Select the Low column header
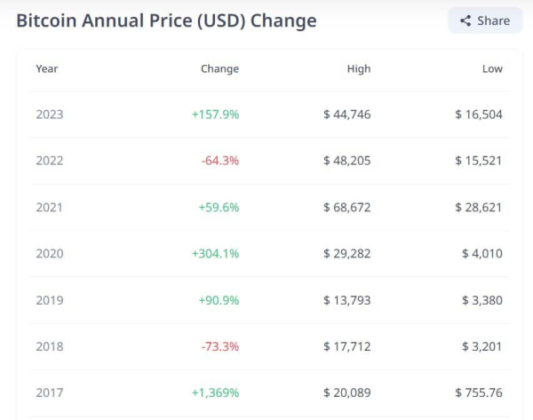533x420 pixels. [492, 69]
